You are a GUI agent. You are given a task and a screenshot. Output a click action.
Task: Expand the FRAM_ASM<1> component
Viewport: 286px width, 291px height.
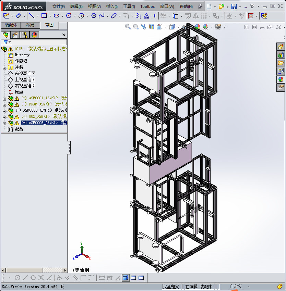(4, 105)
